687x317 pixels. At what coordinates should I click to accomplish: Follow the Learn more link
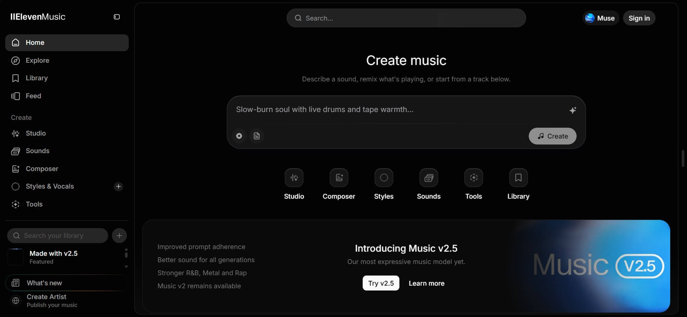point(427,283)
